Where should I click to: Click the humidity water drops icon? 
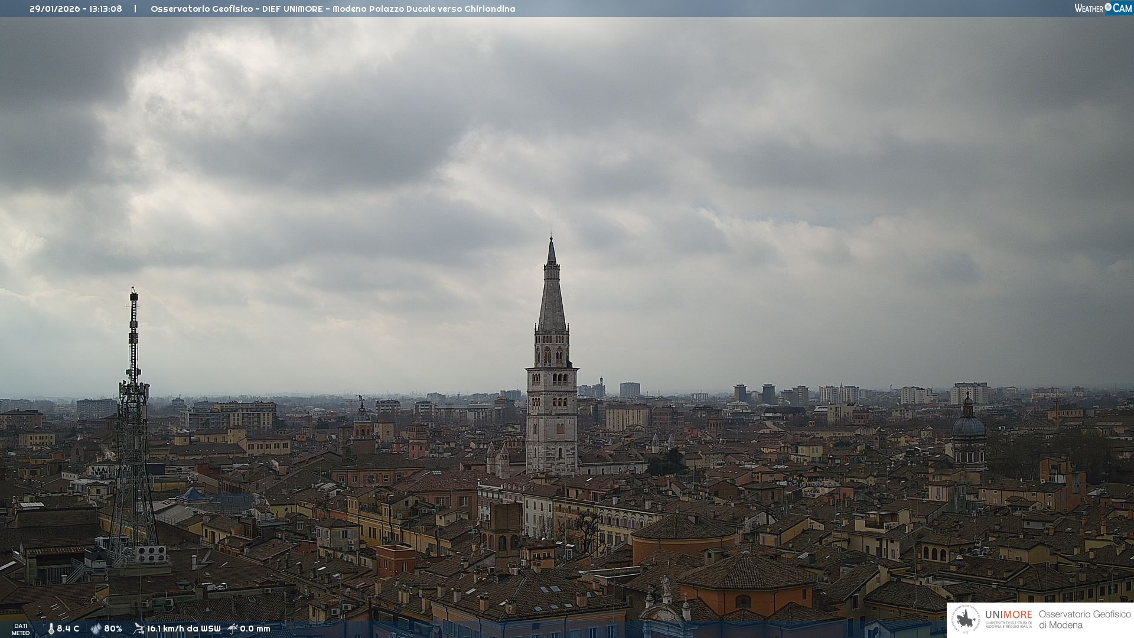(x=96, y=629)
